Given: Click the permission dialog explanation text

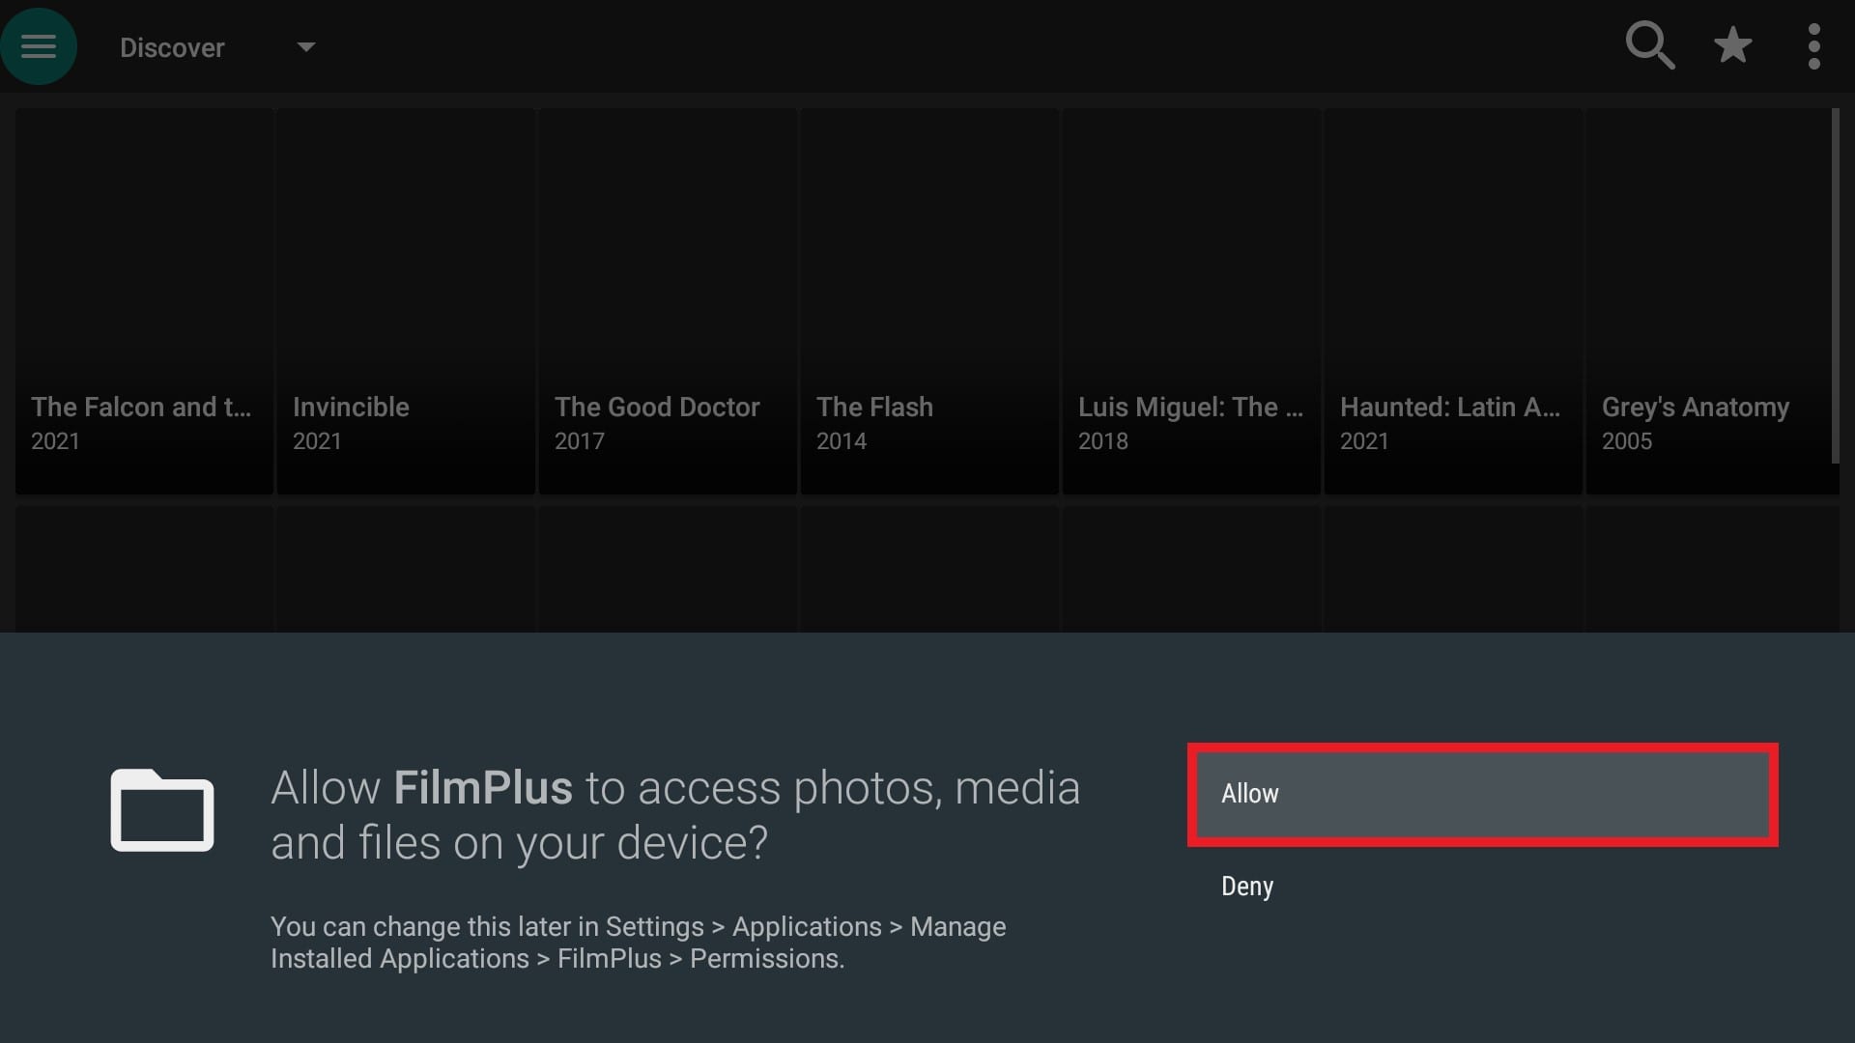Looking at the screenshot, I should click(x=638, y=942).
